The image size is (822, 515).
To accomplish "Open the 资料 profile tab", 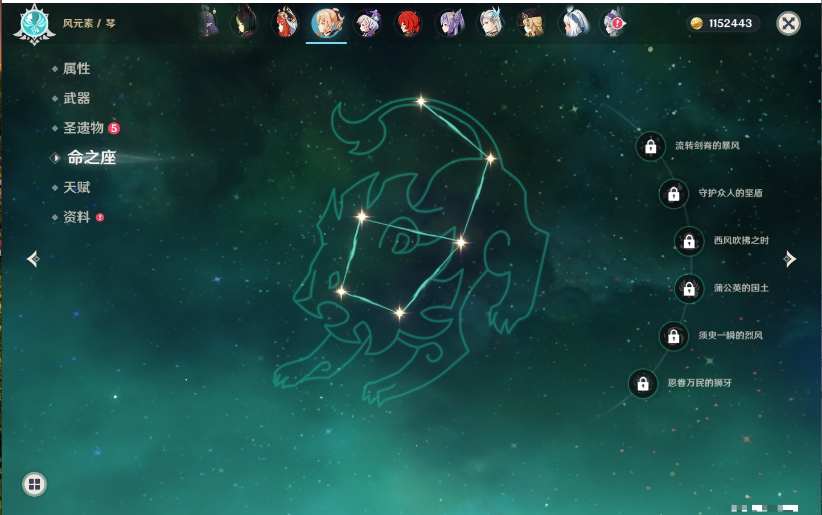I will 76,217.
